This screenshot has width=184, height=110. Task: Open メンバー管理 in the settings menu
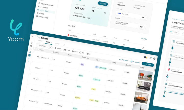click(x=43, y=7)
